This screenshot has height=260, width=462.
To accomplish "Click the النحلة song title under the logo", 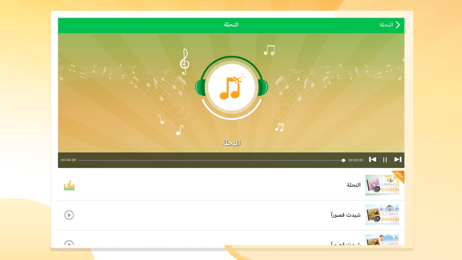I will coord(231,143).
